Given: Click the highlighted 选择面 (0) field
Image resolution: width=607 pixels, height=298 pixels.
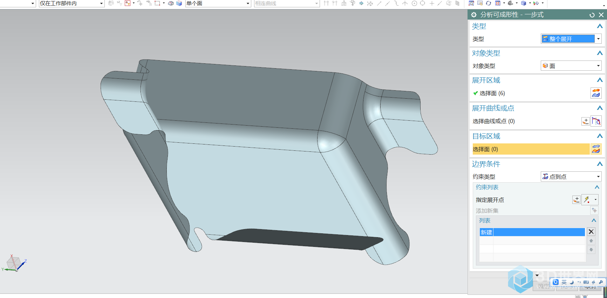Looking at the screenshot, I should point(531,149).
